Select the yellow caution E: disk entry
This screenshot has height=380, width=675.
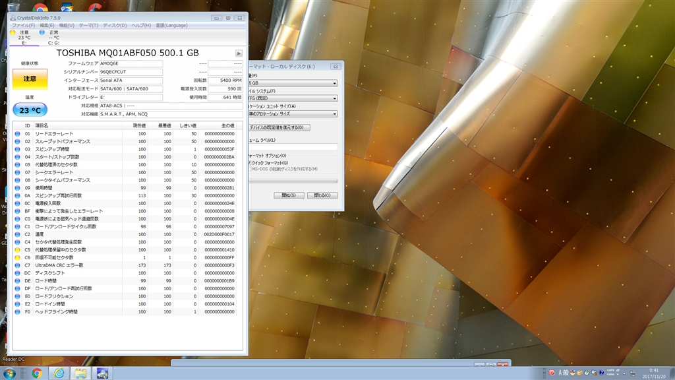coord(24,38)
